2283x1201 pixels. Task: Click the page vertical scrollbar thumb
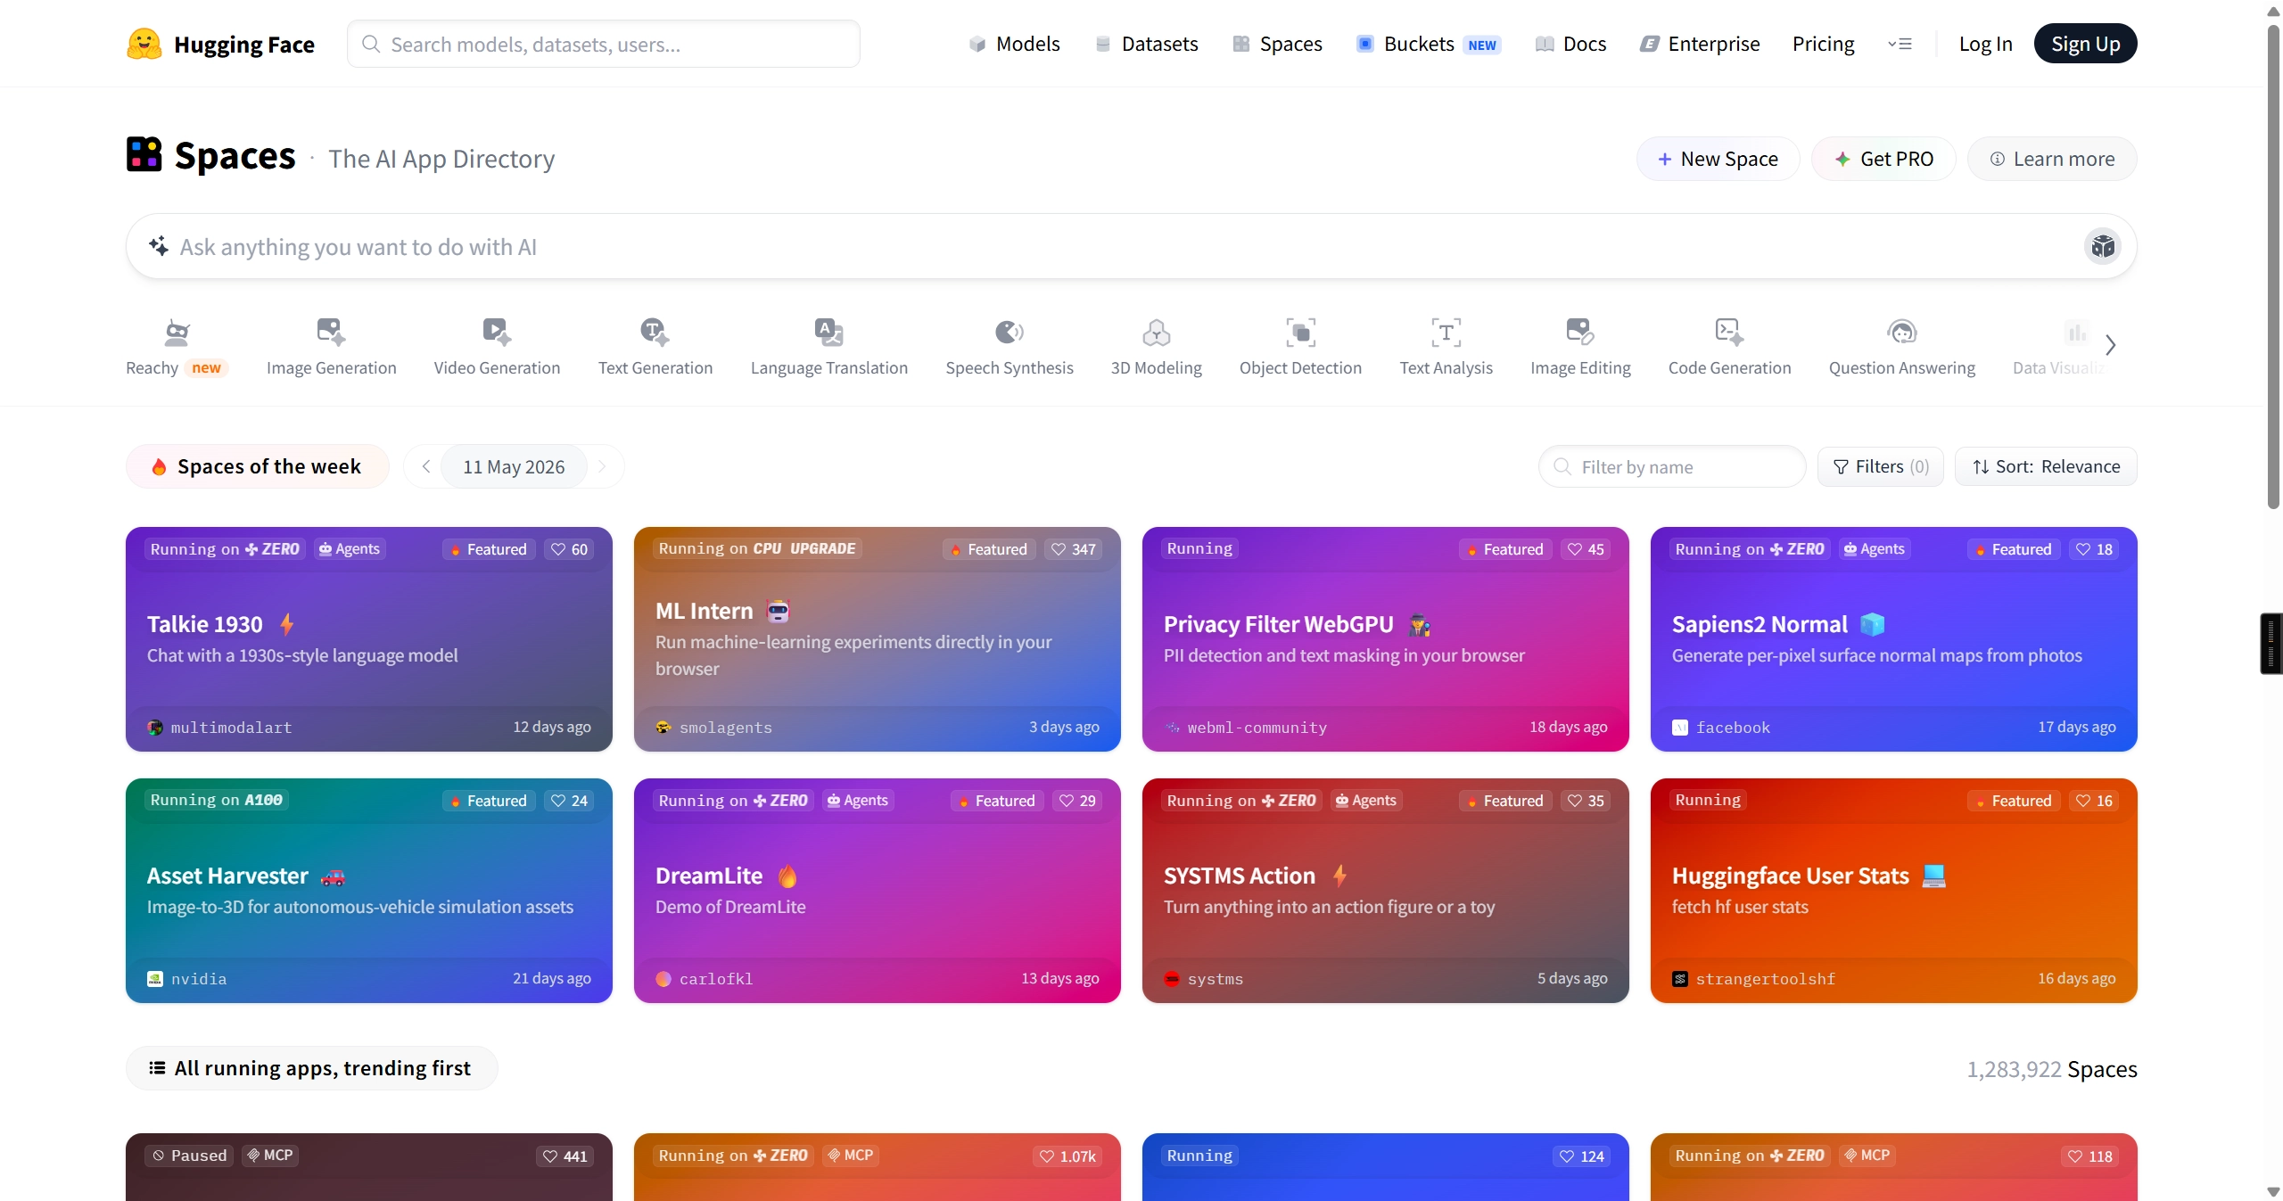(2273, 267)
